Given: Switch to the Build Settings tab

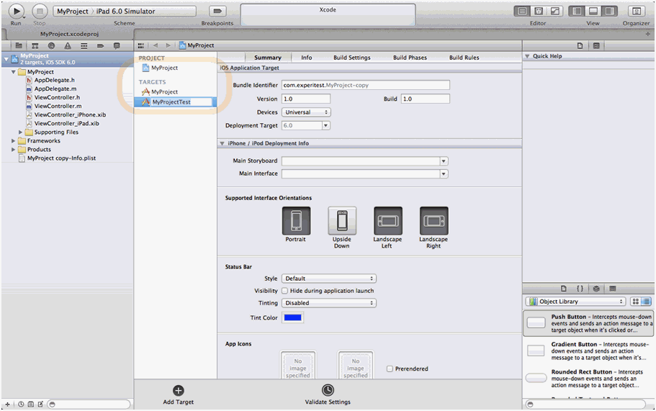Looking at the screenshot, I should (x=351, y=58).
